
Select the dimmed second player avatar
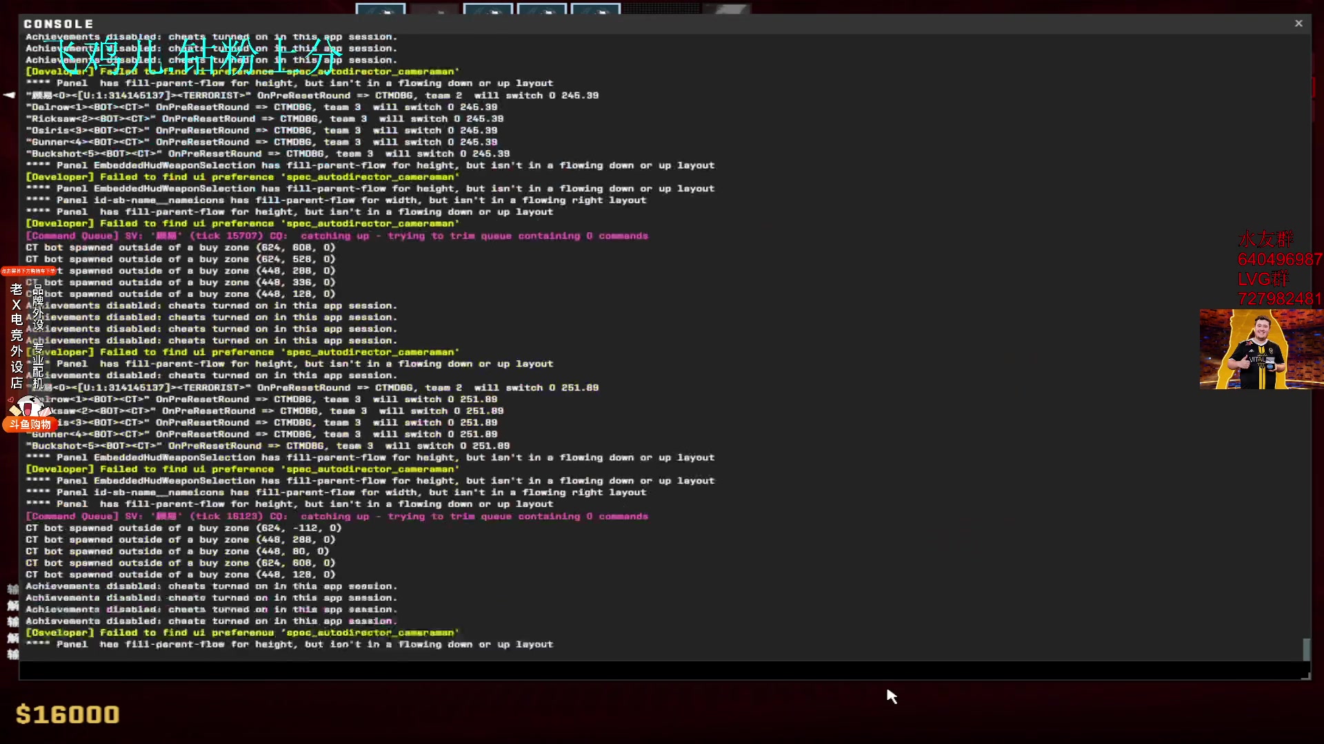click(x=434, y=9)
